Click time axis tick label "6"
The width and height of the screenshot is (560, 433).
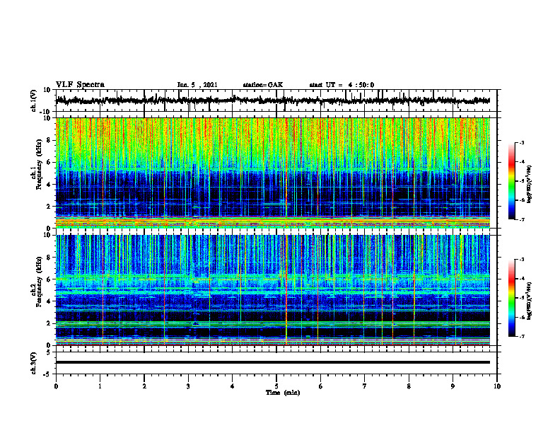tap(321, 386)
